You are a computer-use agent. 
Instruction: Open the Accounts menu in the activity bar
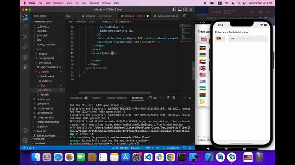[25, 131]
